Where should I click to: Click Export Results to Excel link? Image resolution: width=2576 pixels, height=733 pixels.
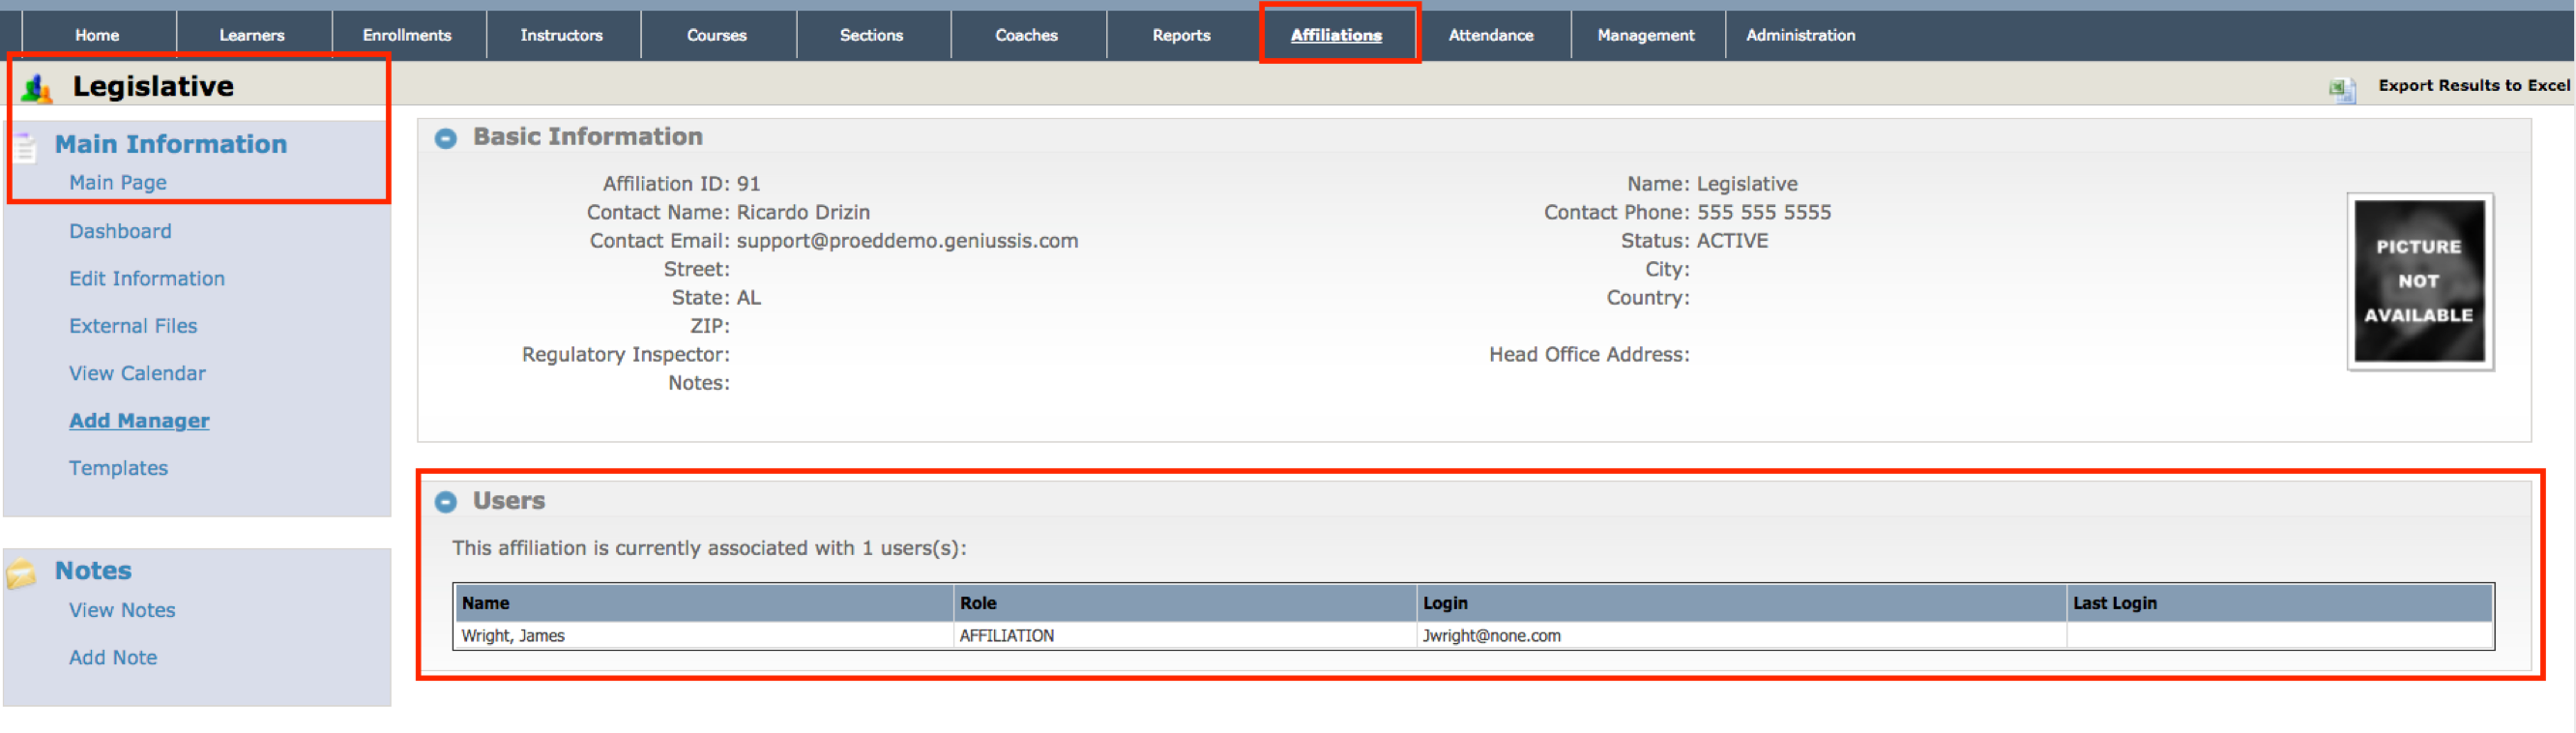coord(2473,86)
